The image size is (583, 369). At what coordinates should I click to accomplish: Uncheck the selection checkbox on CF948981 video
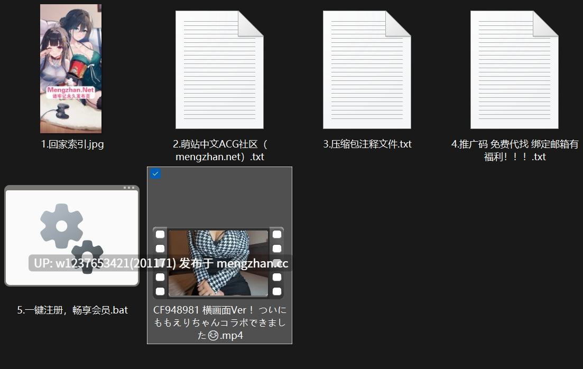click(x=155, y=174)
